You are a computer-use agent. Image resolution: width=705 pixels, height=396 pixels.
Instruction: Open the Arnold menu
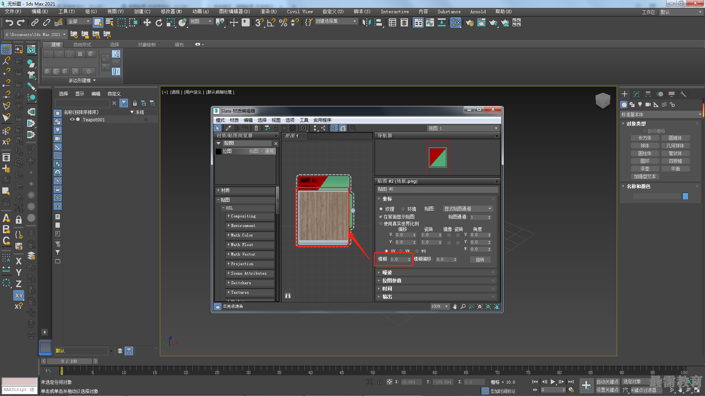(478, 12)
